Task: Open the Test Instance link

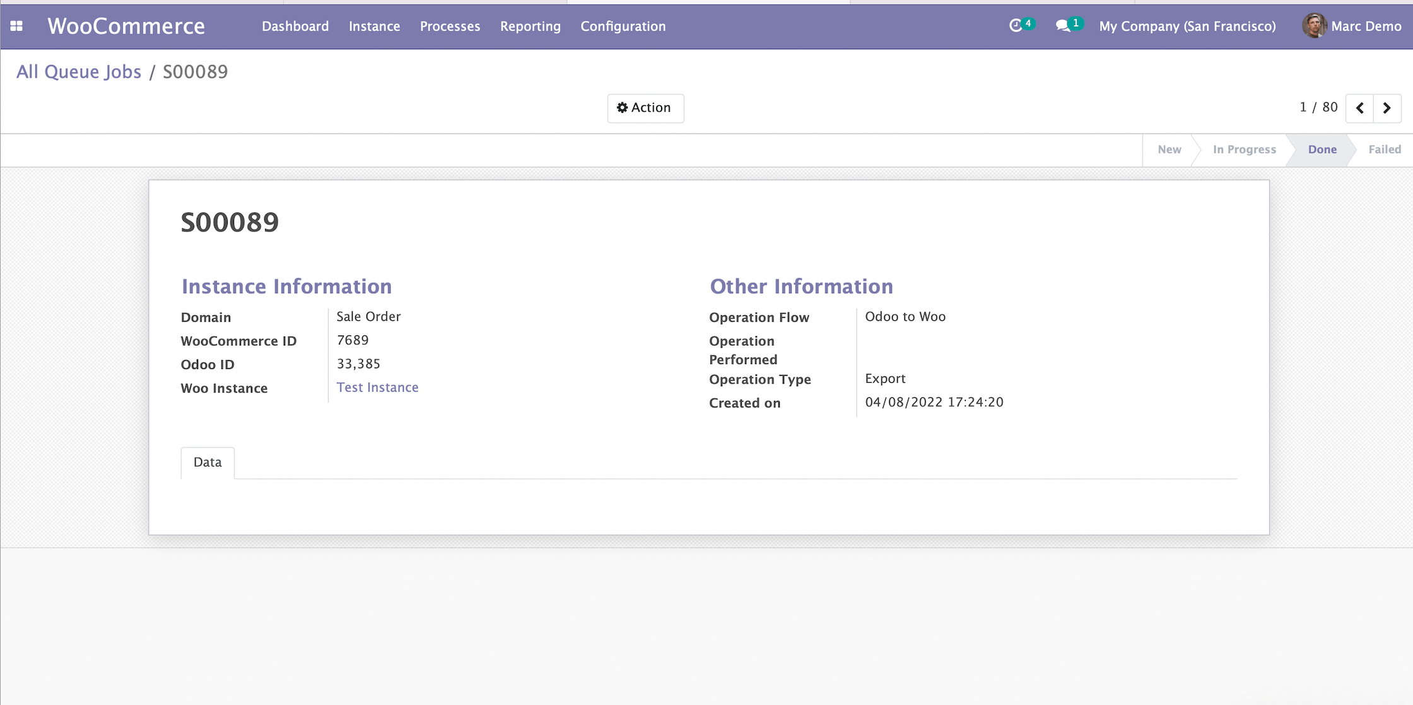Action: 377,387
